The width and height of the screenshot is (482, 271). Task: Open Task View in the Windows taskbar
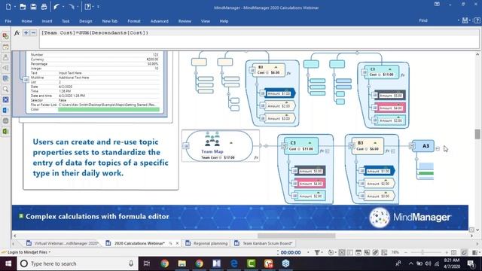pos(147,263)
